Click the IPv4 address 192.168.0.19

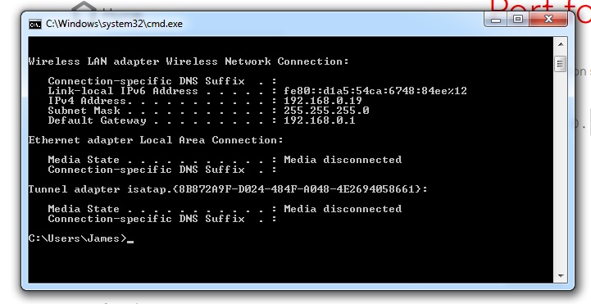point(323,101)
